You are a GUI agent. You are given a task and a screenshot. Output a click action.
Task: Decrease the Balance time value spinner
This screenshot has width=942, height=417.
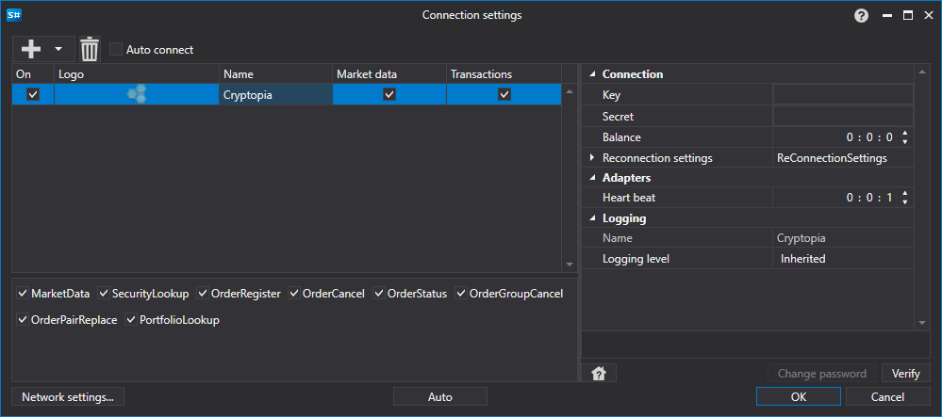pyautogui.click(x=904, y=141)
